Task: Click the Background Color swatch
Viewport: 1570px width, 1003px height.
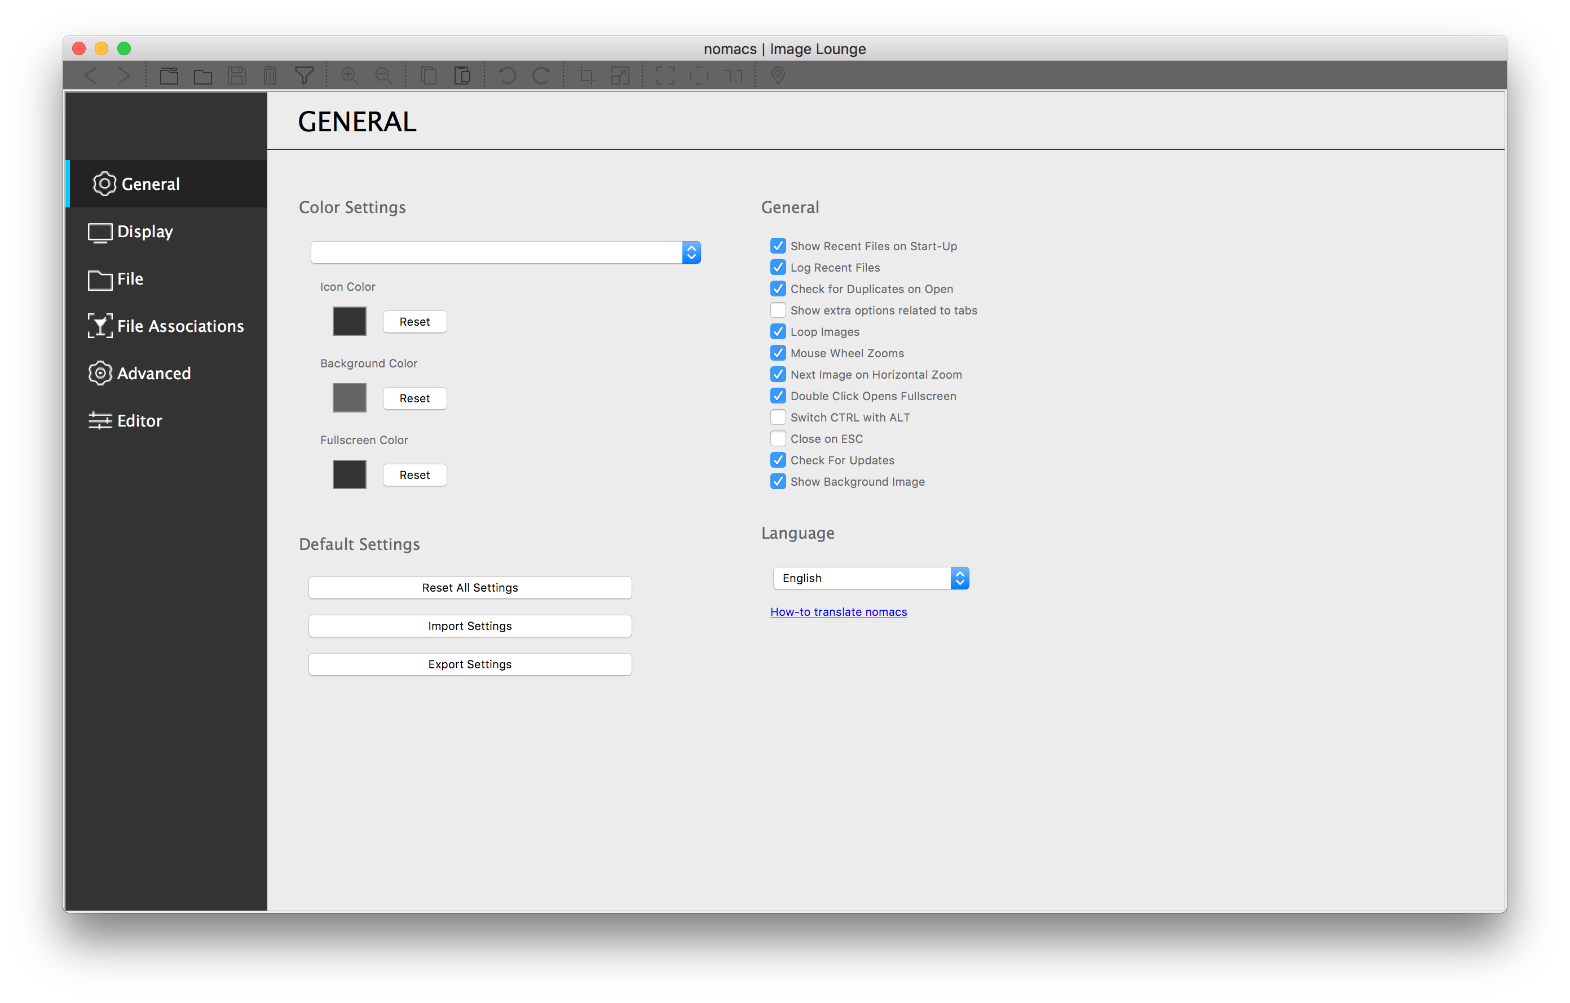Action: point(350,397)
